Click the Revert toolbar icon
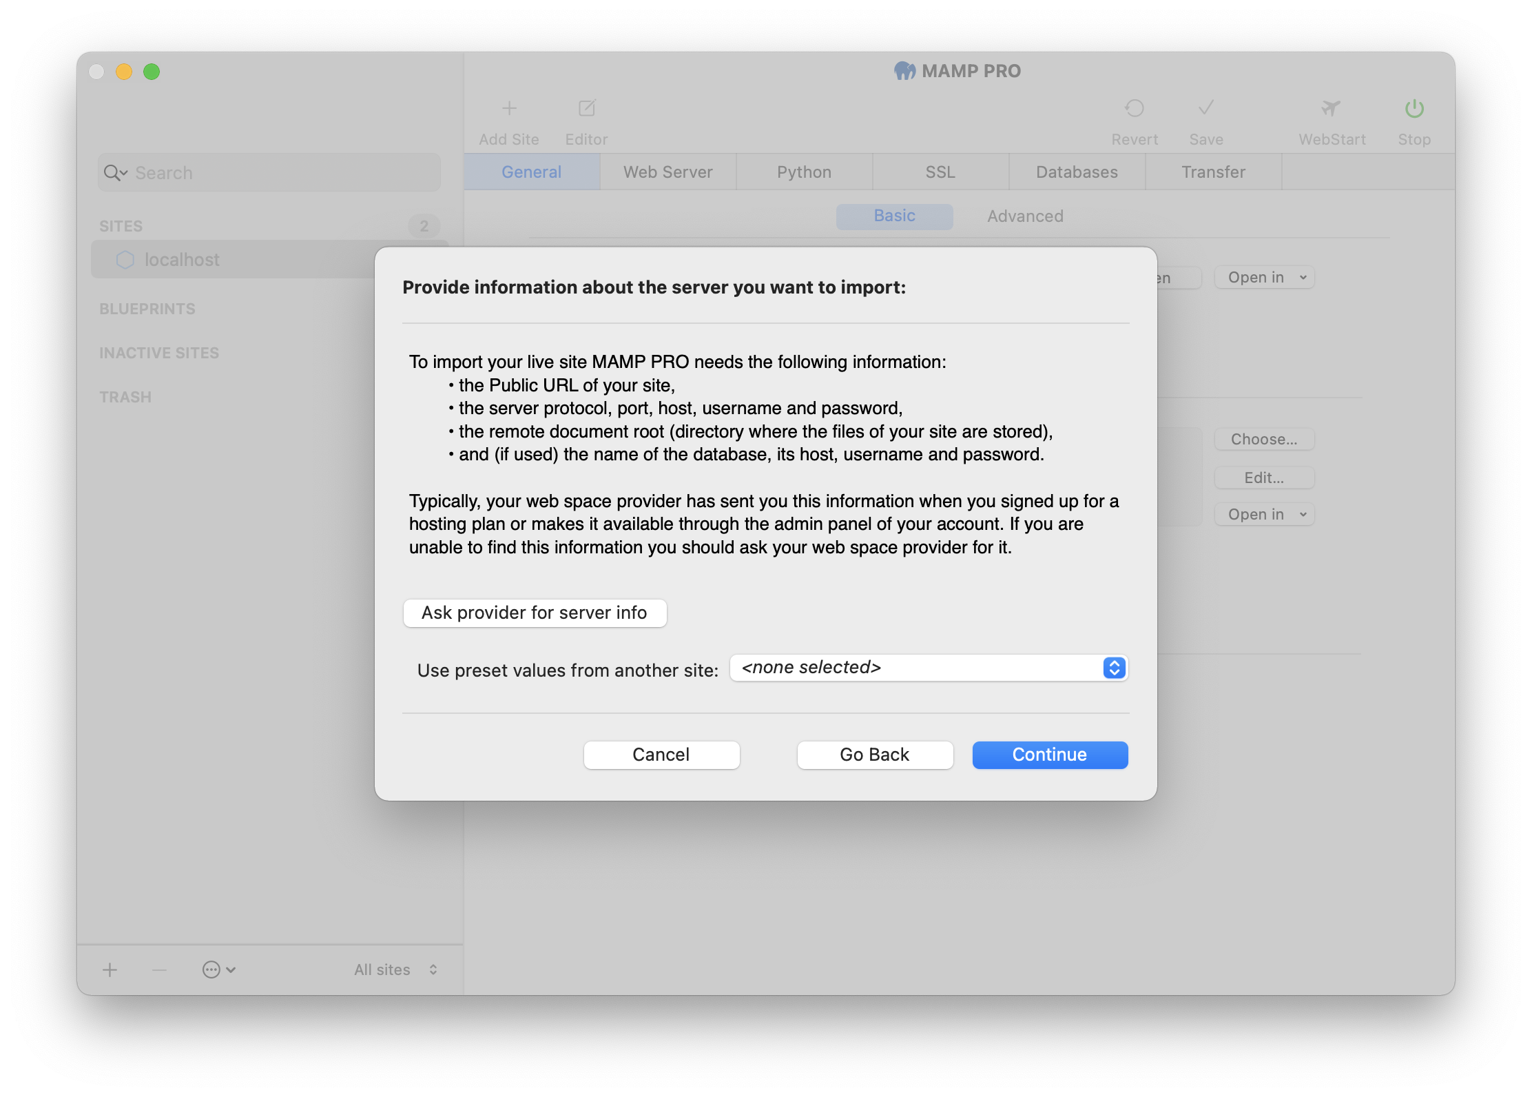Screen dimensions: 1532x1097 (x=1135, y=108)
